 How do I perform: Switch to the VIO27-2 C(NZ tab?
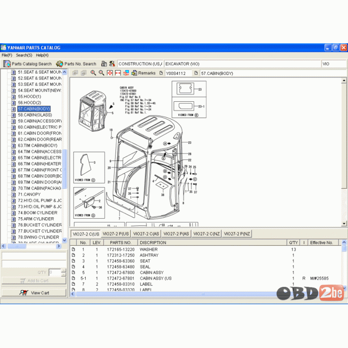pos(207,234)
